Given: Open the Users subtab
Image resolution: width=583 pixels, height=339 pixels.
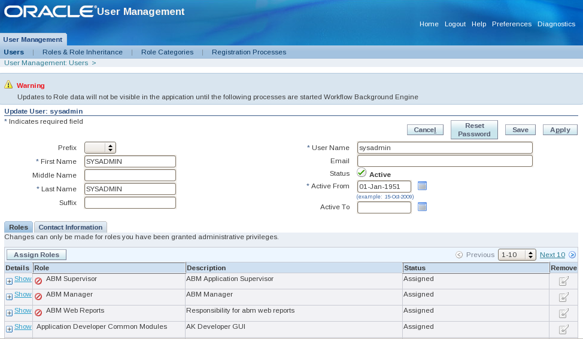Looking at the screenshot, I should pyautogui.click(x=14, y=52).
